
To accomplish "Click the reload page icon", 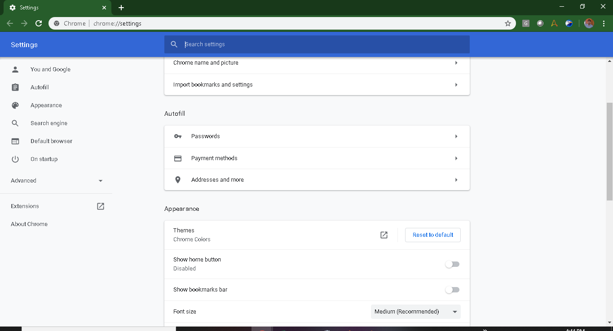I will (x=39, y=23).
